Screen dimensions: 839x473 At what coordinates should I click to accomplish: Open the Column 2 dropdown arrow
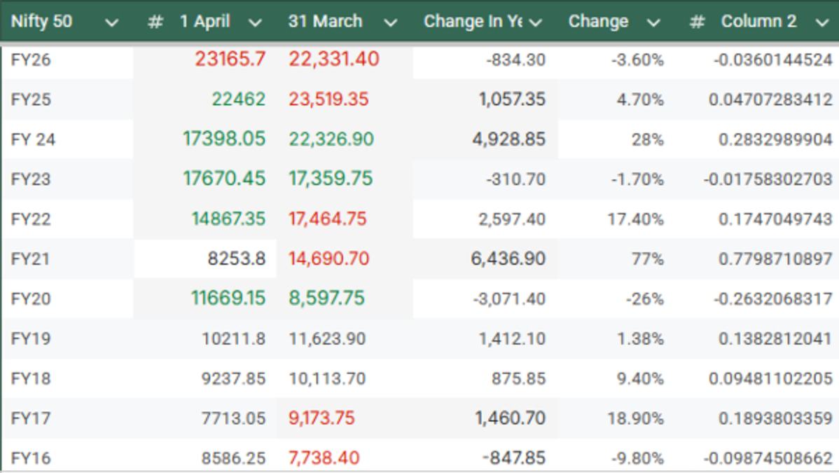click(x=822, y=22)
